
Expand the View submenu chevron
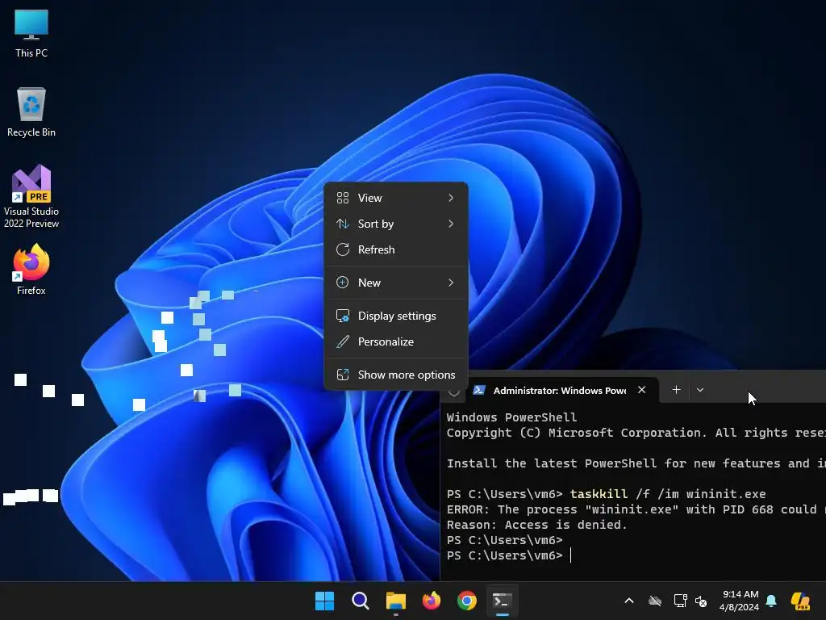pyautogui.click(x=451, y=198)
